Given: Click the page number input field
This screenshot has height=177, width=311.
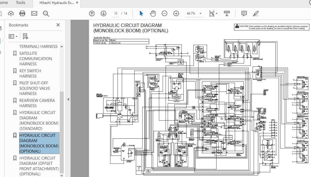Looking at the screenshot, I should [x=115, y=13].
